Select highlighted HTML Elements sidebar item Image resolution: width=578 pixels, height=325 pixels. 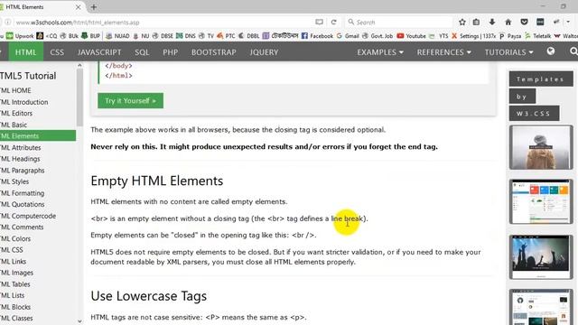(x=38, y=135)
